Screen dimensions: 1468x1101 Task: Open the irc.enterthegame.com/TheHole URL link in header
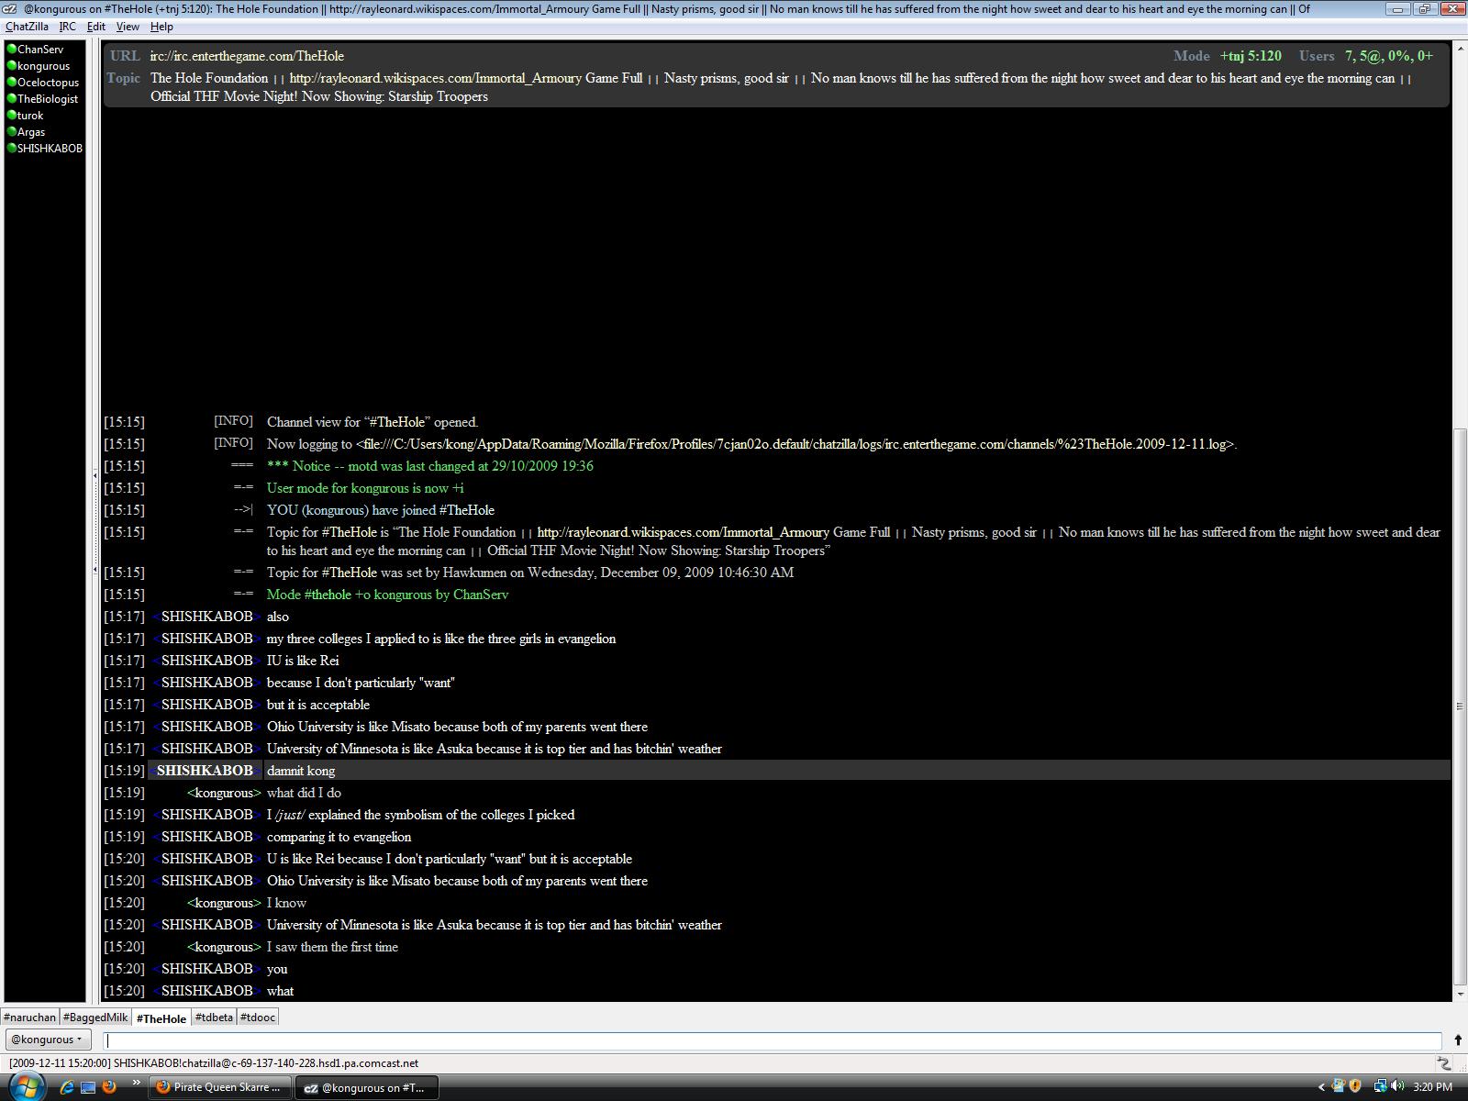[247, 56]
